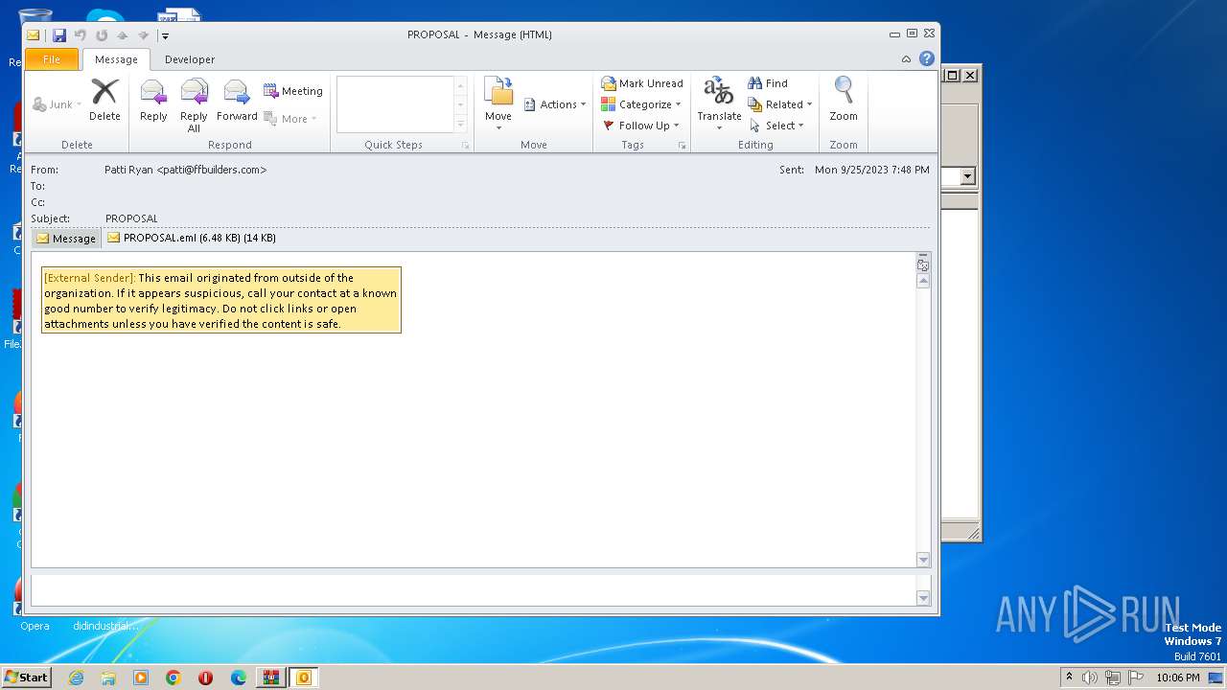This screenshot has width=1227, height=690.
Task: Click the External Sender warning banner
Action: pyautogui.click(x=221, y=300)
